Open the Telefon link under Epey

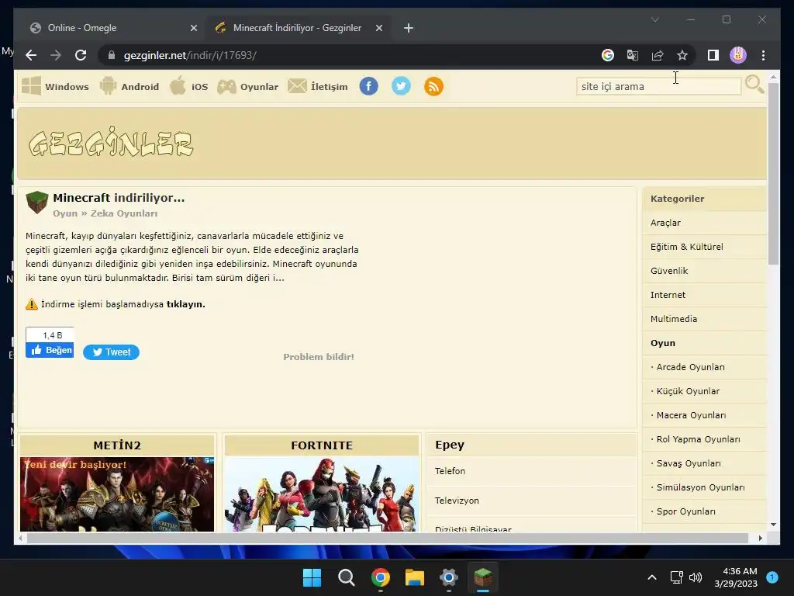pyautogui.click(x=450, y=471)
